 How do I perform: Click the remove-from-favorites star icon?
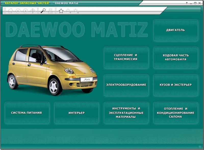pos(75,11)
